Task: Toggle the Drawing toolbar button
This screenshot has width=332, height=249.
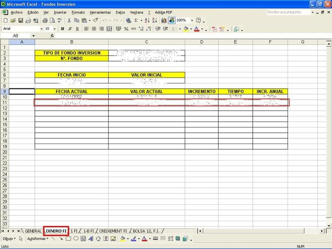Action: click(x=172, y=20)
